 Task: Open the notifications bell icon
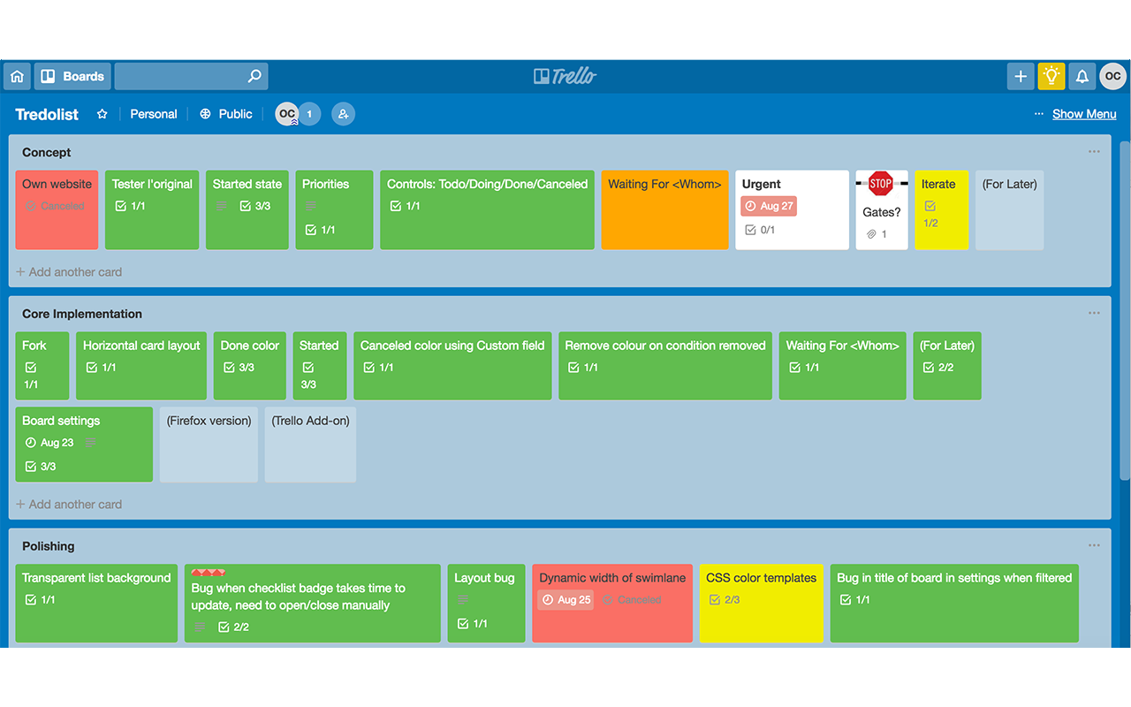[1082, 76]
